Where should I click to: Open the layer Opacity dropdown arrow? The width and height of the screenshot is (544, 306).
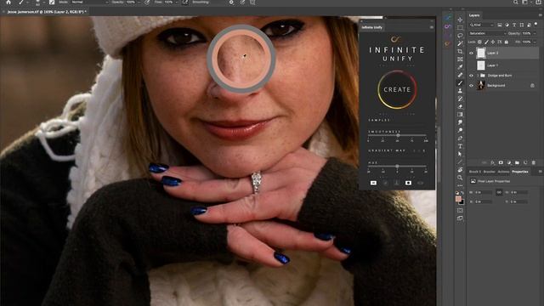pyautogui.click(x=535, y=34)
